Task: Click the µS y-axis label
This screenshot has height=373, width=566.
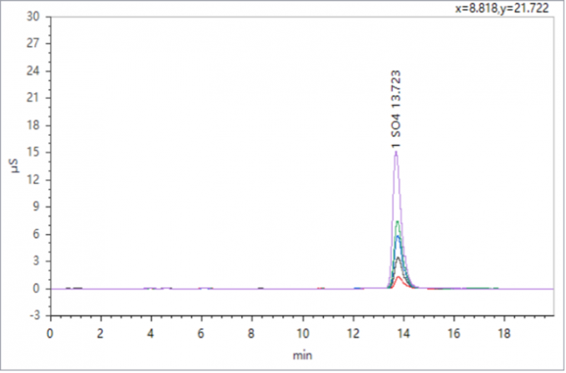Action: pos(16,166)
